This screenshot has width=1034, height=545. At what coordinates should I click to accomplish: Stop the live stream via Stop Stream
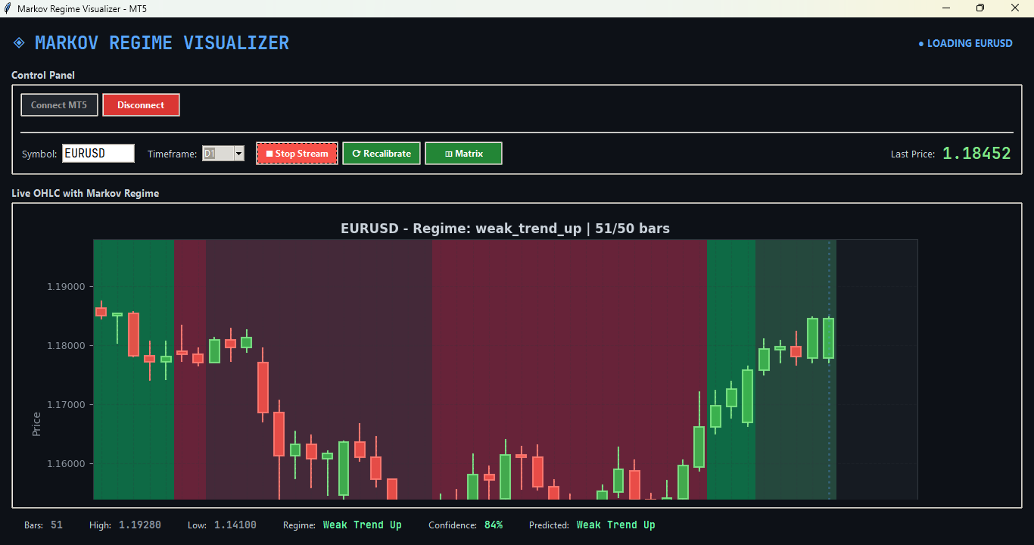click(297, 153)
